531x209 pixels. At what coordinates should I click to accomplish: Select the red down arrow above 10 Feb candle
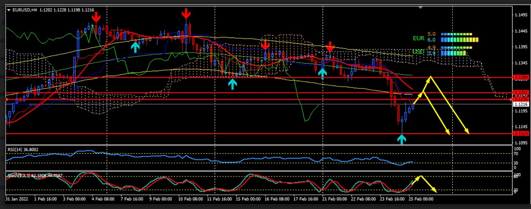click(186, 13)
